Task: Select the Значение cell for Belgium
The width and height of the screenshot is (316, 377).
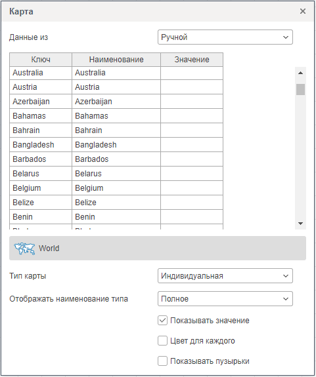Action: point(192,188)
